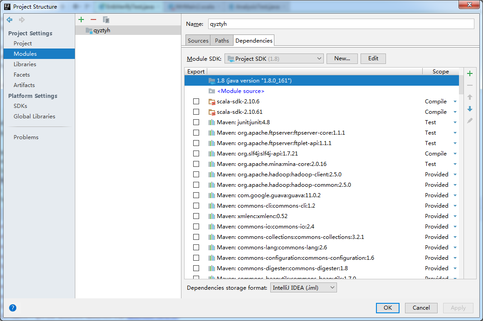Tick the export checkbox for junit:junit:4.8

click(x=196, y=122)
